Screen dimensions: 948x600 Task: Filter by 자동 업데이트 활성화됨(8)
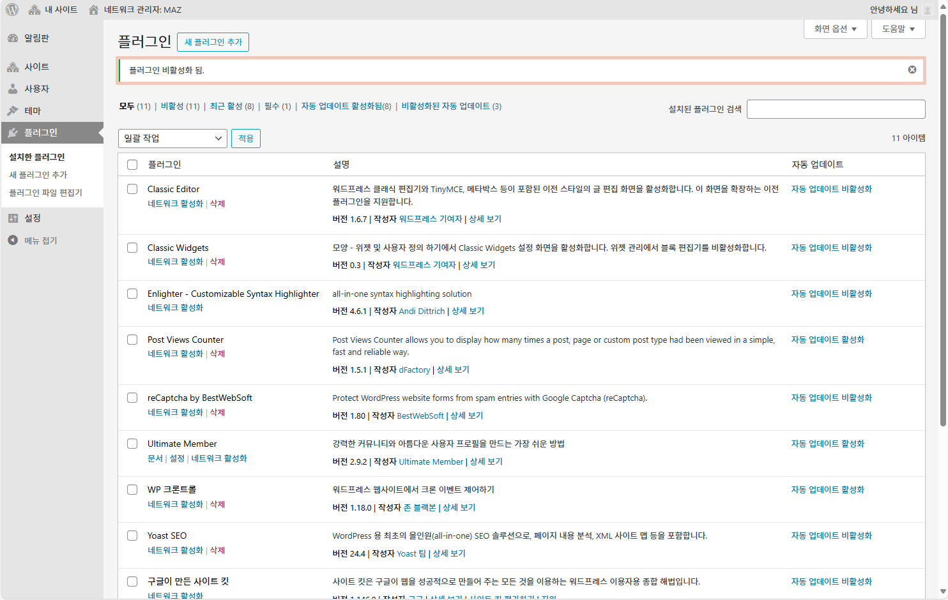[346, 107]
